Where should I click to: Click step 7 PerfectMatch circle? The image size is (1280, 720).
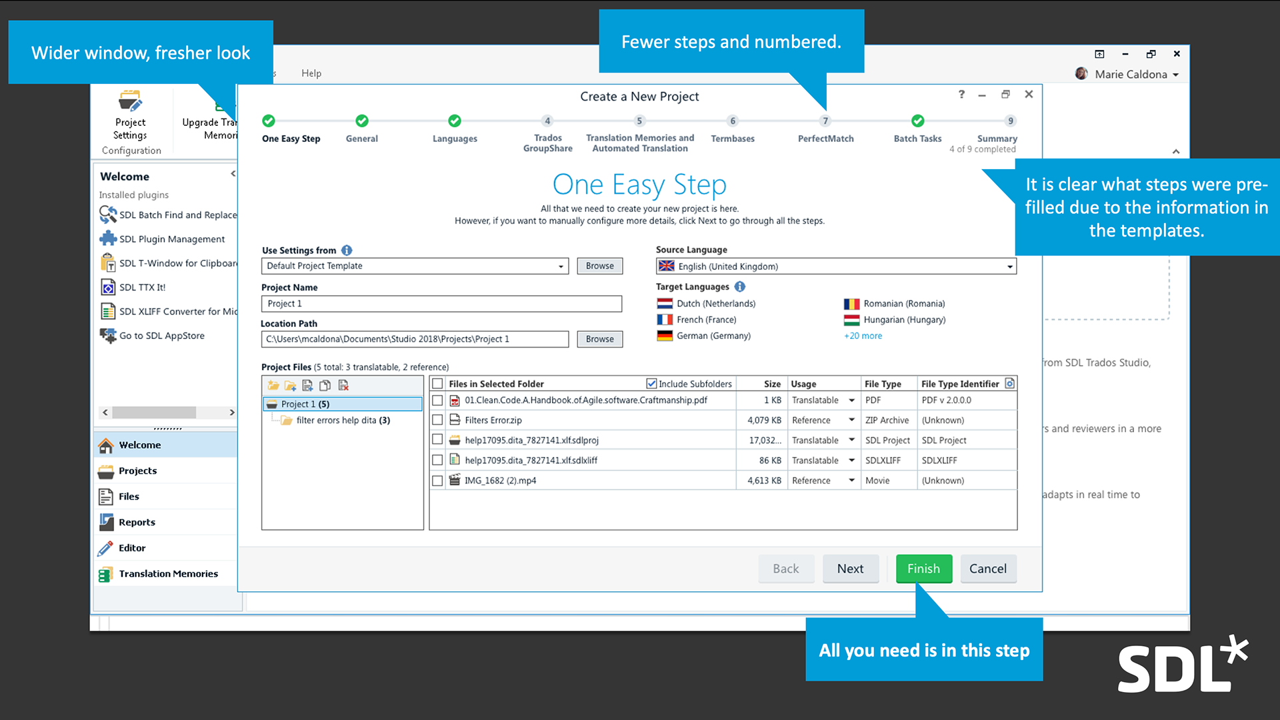(x=825, y=121)
